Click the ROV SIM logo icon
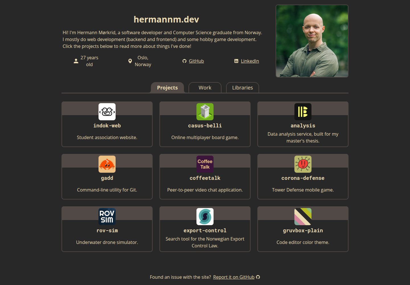The height and width of the screenshot is (285, 410). [x=107, y=217]
